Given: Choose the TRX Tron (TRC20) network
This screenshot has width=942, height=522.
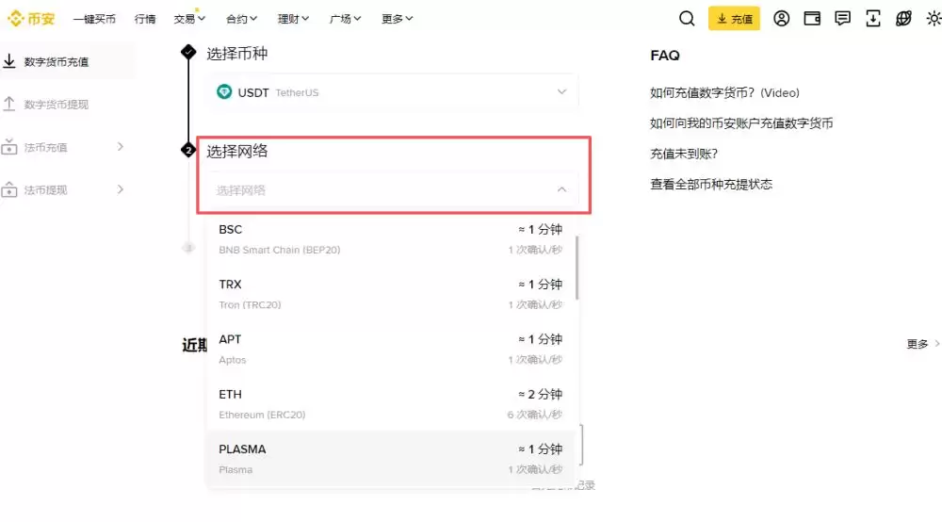Looking at the screenshot, I should click(x=391, y=294).
